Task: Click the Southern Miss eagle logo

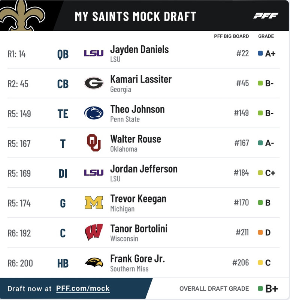Action: [x=94, y=262]
